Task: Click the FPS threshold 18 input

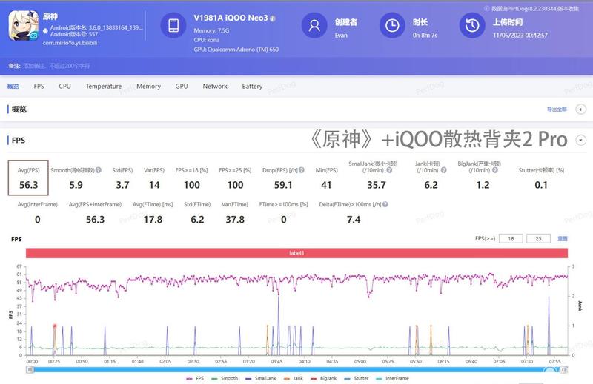Action: coord(511,239)
